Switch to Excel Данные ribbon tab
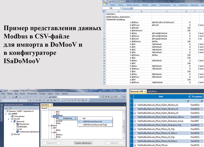Viewport: 204px width, 147px height. [154, 5]
